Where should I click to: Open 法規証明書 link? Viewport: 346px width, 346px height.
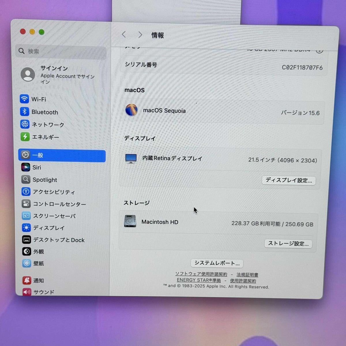coord(247,275)
